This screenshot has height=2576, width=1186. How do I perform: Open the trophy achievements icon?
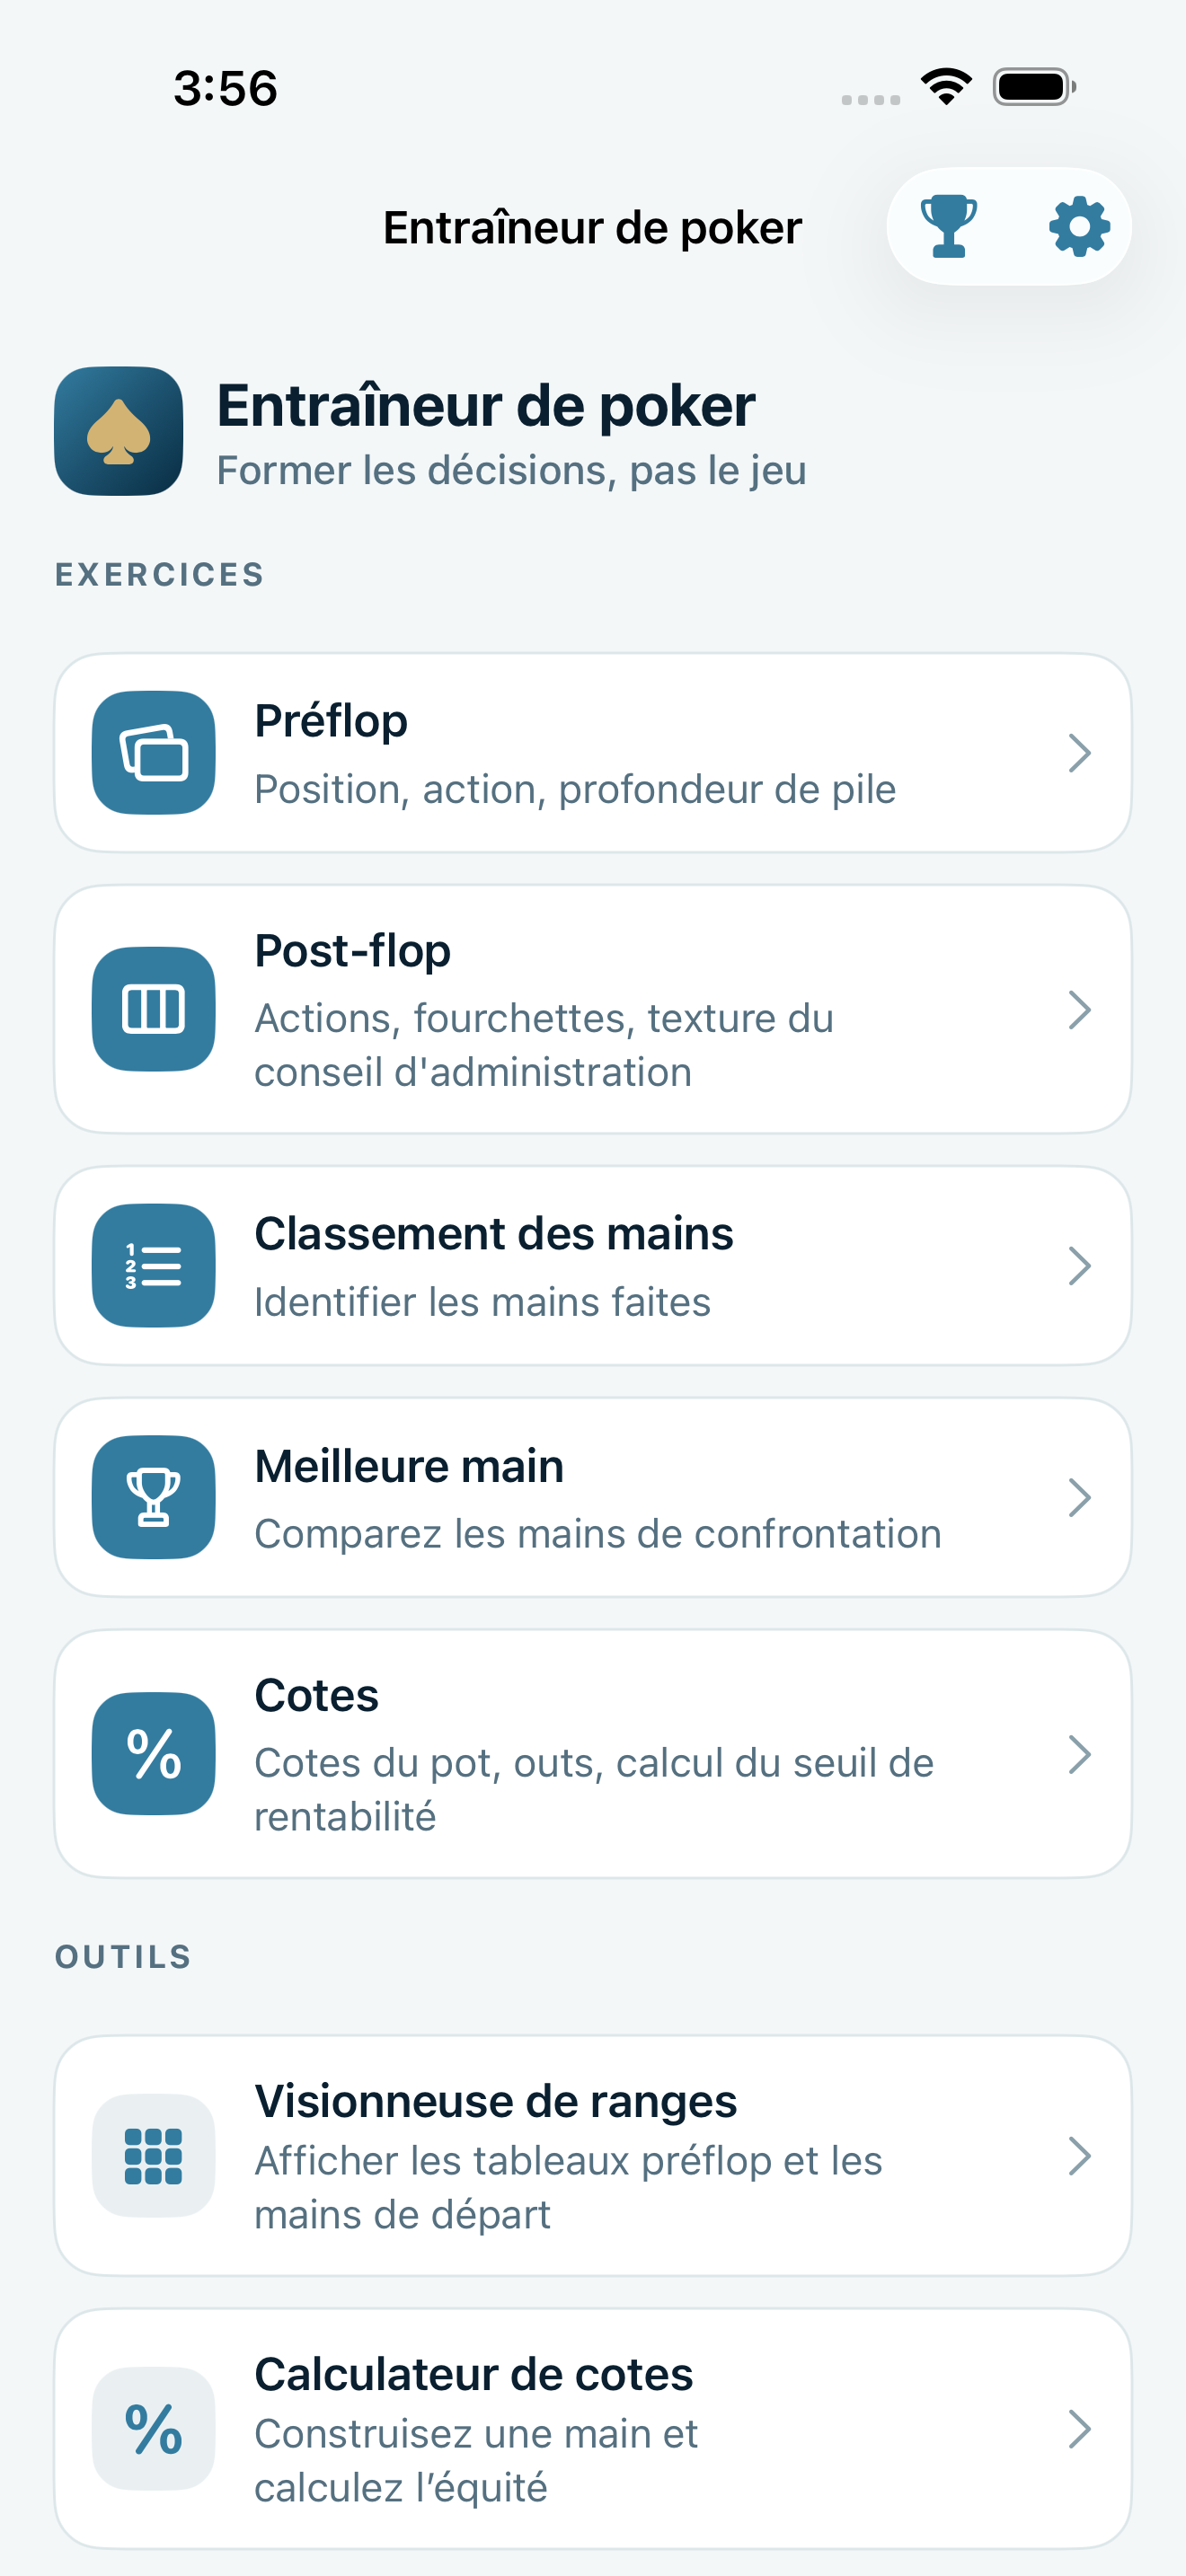(x=948, y=226)
